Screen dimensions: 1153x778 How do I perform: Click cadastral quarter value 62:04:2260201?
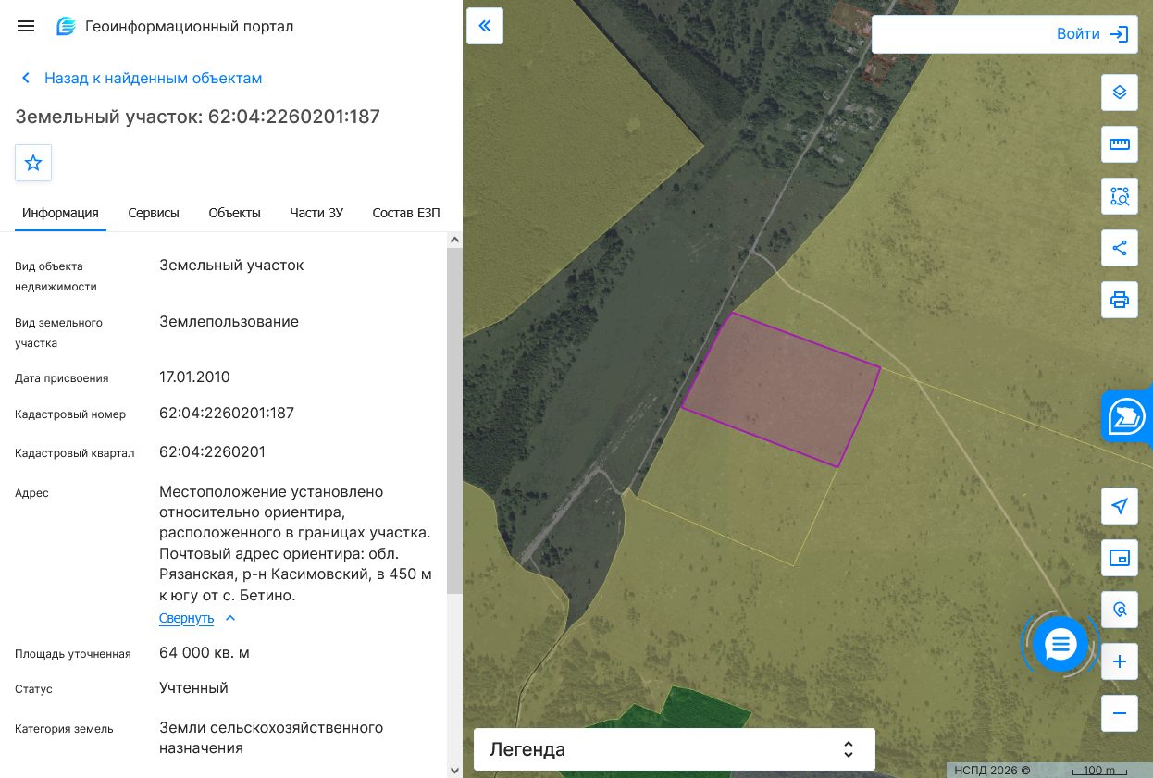click(213, 452)
